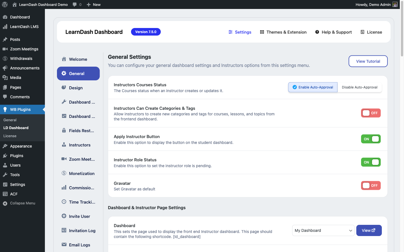
Task: Disable the Apply Instructor Button toggle
Action: 371,139
